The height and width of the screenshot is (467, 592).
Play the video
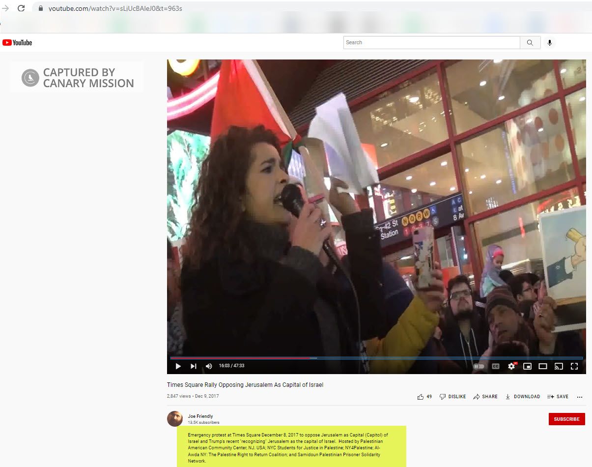tap(178, 366)
